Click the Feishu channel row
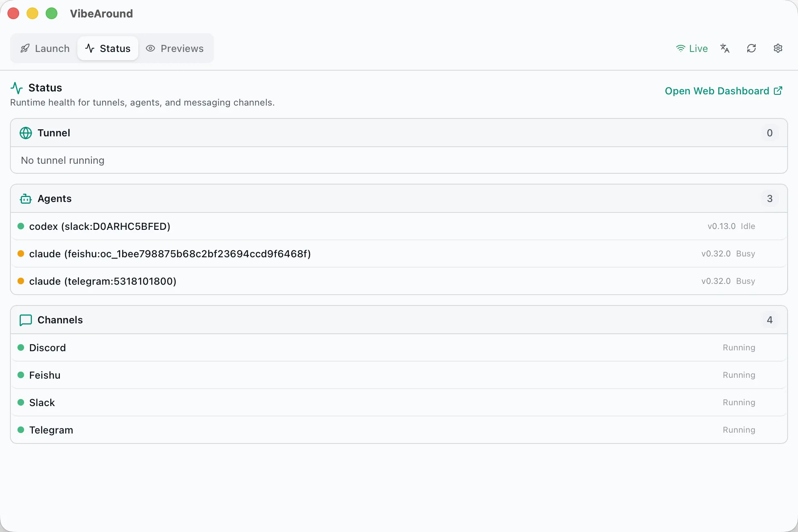The width and height of the screenshot is (798, 532). tap(399, 375)
